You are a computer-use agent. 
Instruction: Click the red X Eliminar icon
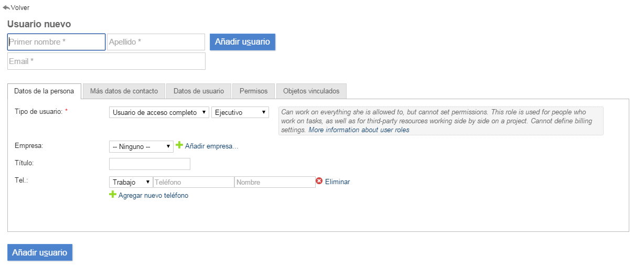(319, 181)
